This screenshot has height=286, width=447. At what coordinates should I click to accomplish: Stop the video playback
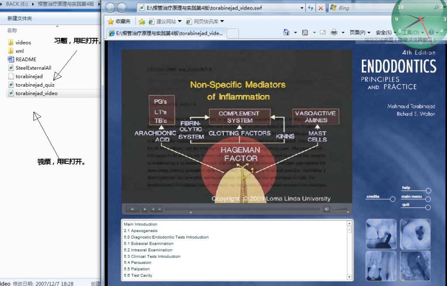pyautogui.click(x=144, y=209)
